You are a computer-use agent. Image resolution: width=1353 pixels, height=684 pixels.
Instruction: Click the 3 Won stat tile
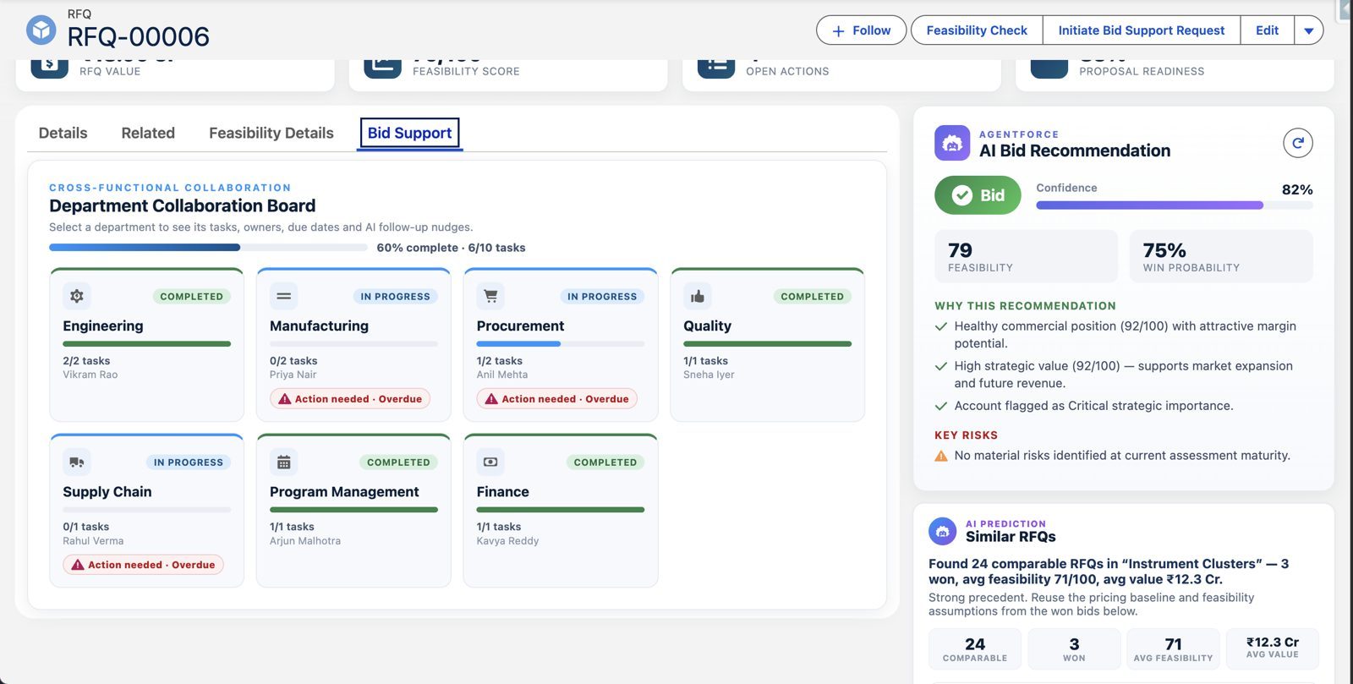point(1074,649)
